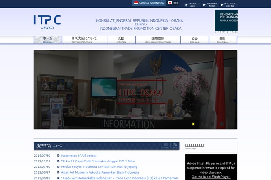Click bullet icon beside Asian Art Museum news
Viewport: 271px width, 180px height.
pyautogui.click(x=58, y=172)
